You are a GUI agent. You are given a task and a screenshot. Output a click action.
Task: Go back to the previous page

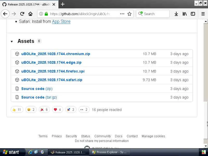pyautogui.click(x=5, y=14)
